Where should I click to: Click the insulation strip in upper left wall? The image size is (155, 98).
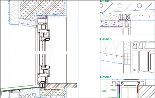pos(14,12)
